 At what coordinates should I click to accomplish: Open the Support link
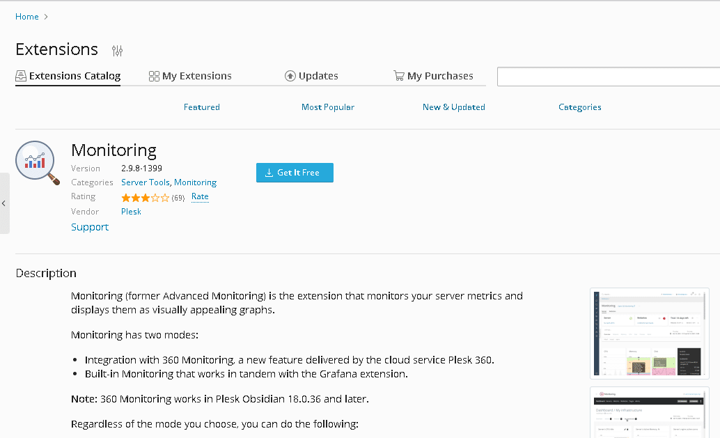pyautogui.click(x=90, y=227)
